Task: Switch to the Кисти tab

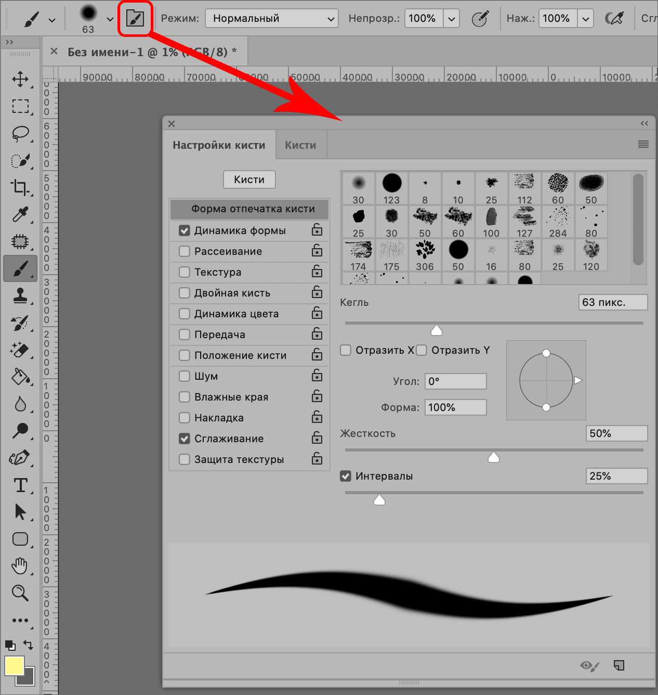Action: [300, 145]
